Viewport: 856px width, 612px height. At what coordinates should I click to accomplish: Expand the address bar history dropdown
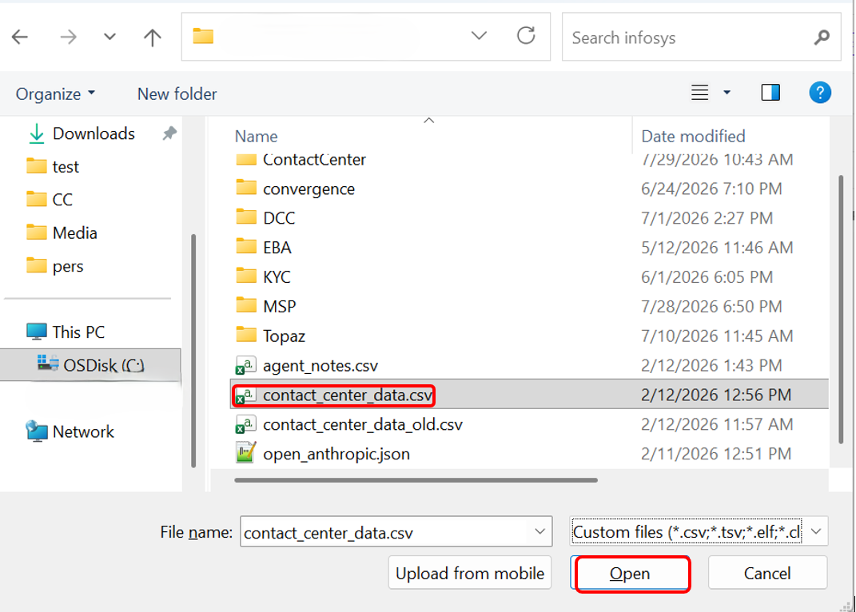[x=479, y=36]
